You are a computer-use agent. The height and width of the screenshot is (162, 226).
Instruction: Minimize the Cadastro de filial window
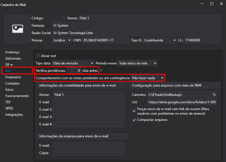[202, 4]
